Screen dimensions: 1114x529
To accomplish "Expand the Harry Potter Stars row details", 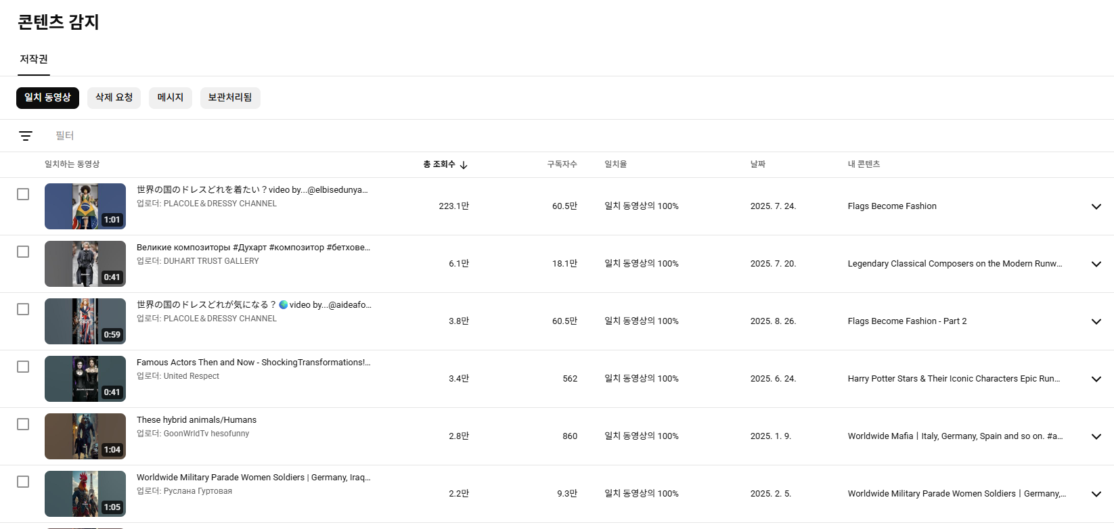I will click(1096, 379).
